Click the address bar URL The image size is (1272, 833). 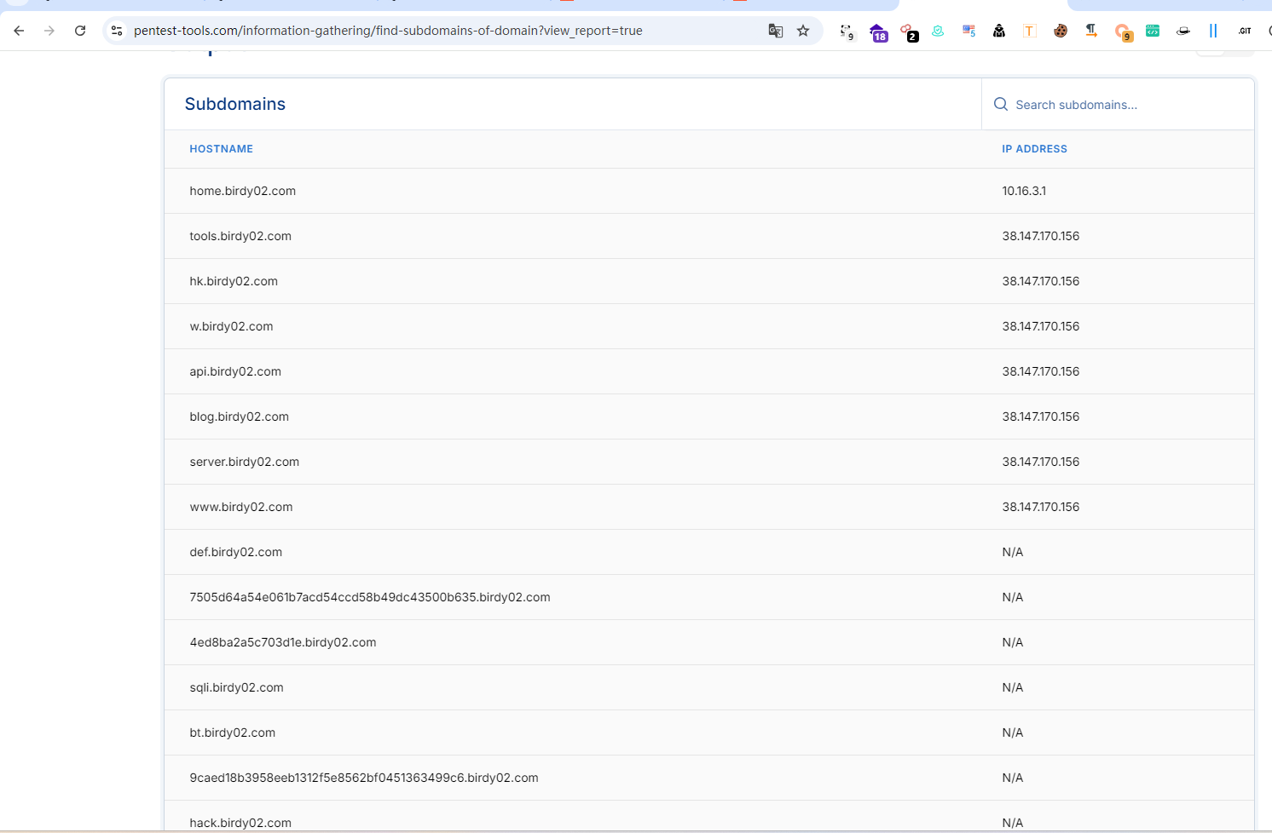(x=388, y=31)
